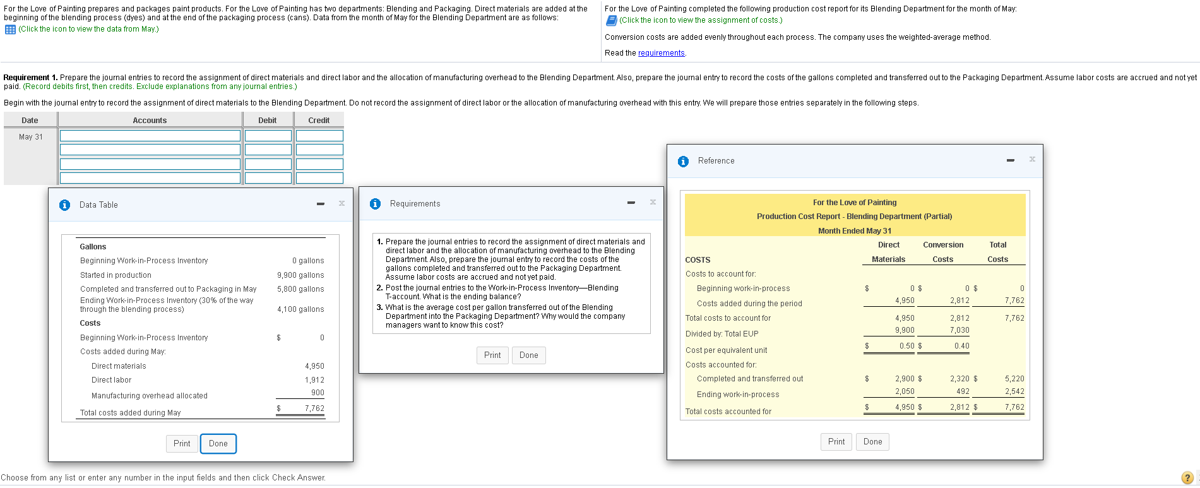Select the fourth-row Debit amount field

point(268,178)
